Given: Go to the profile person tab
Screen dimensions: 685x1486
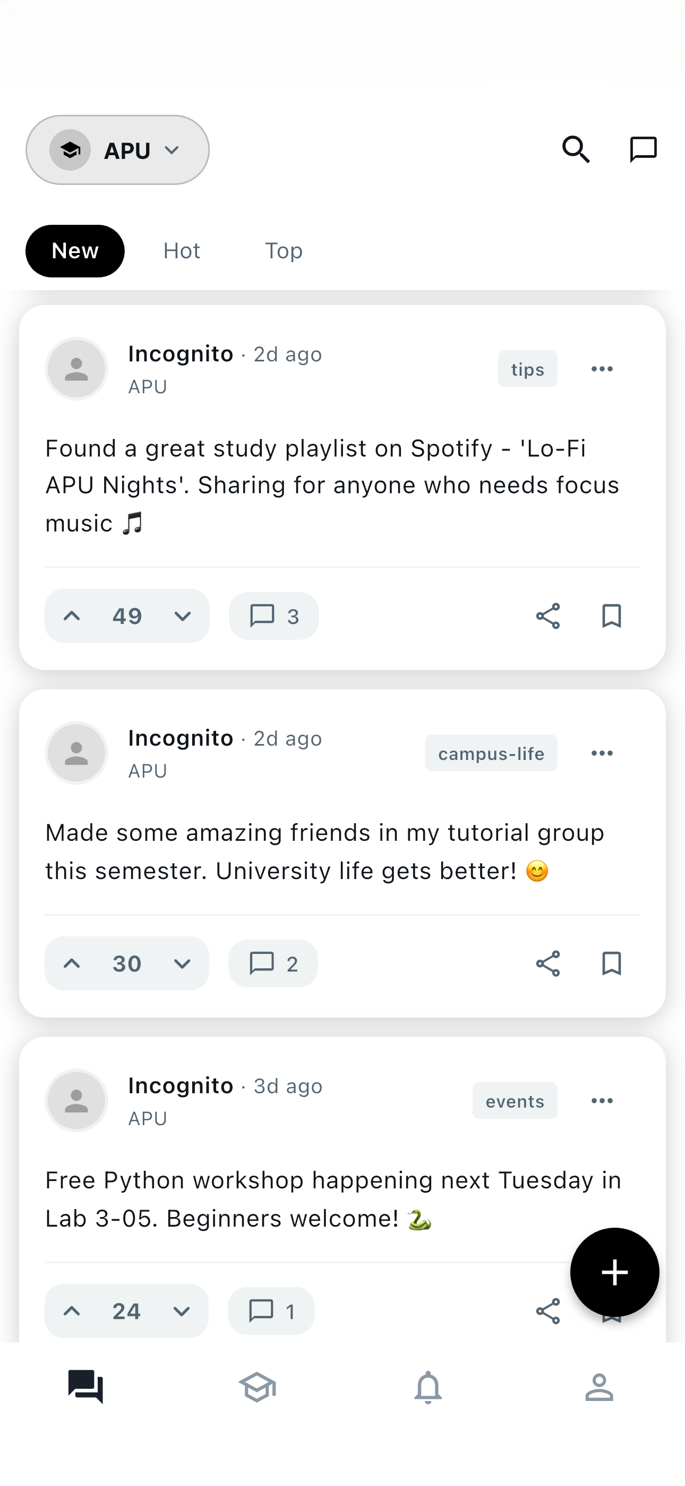Looking at the screenshot, I should 599,1387.
